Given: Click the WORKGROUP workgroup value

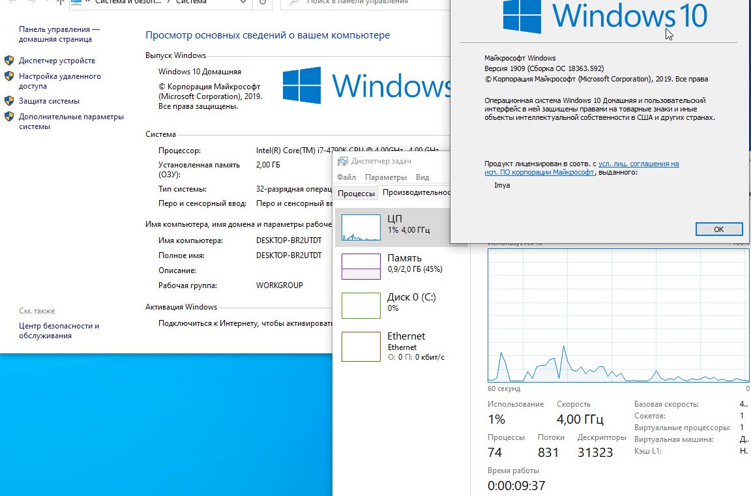Looking at the screenshot, I should [280, 285].
